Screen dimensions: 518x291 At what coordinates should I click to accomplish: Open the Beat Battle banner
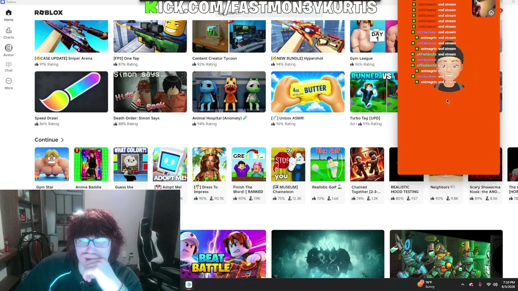point(223,254)
